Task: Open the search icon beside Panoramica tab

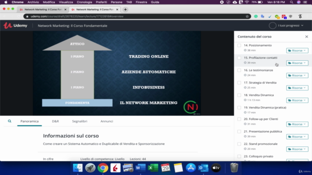Action: click(10, 121)
